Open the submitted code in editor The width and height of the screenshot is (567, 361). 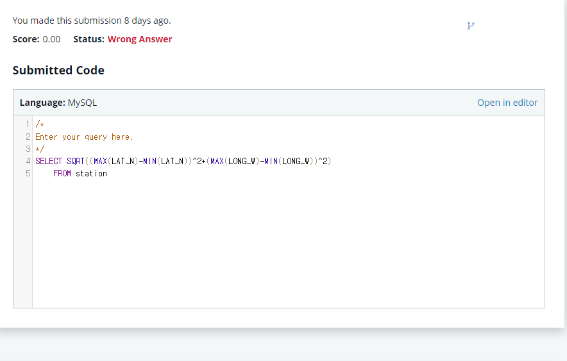coord(507,103)
